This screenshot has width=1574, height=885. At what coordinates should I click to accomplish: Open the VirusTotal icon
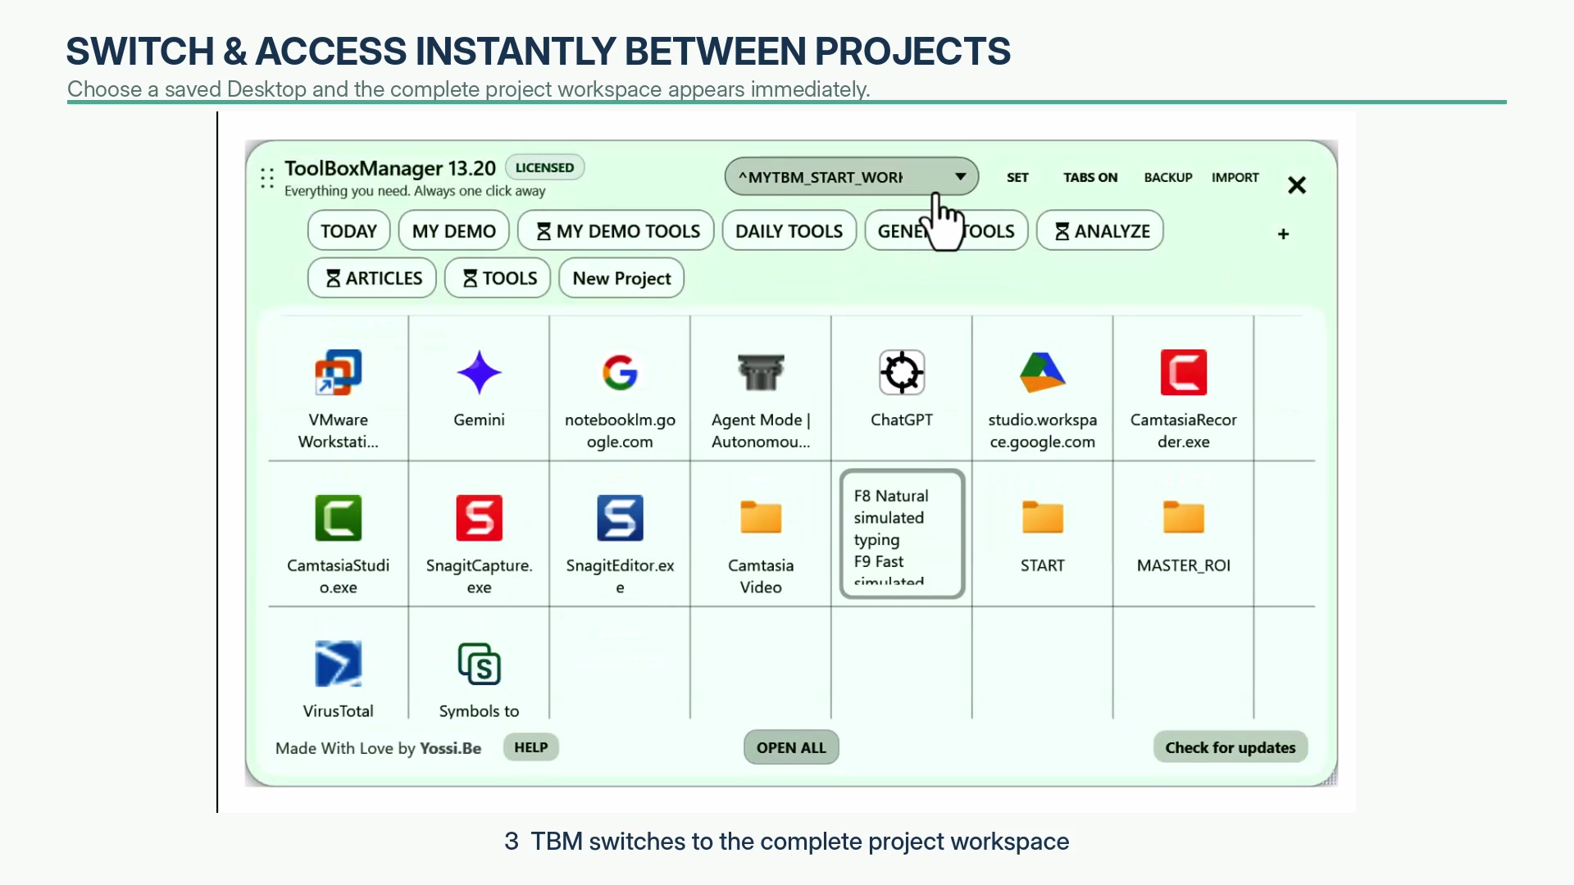(338, 664)
